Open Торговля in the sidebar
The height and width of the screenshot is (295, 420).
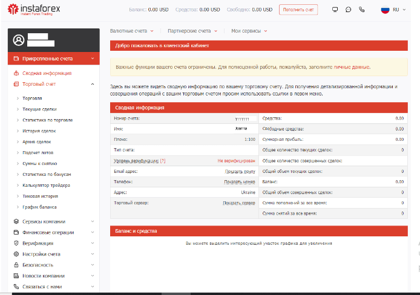[x=32, y=98]
